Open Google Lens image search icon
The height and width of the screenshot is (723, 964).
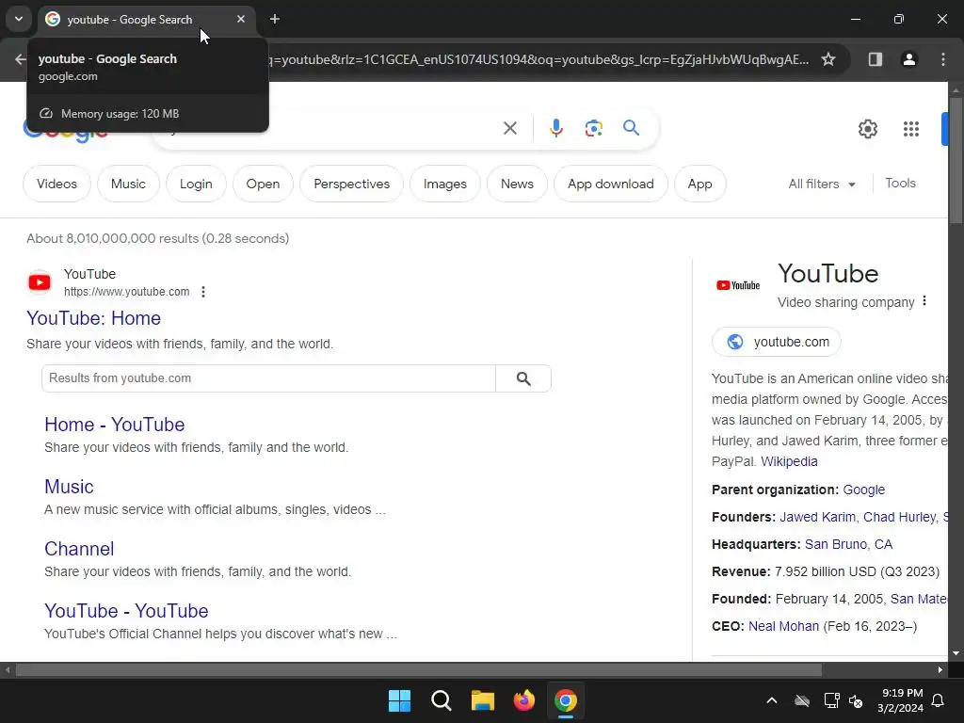[593, 128]
